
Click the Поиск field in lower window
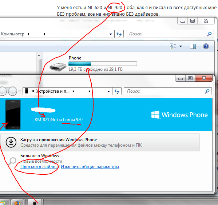pyautogui.click(x=168, y=91)
